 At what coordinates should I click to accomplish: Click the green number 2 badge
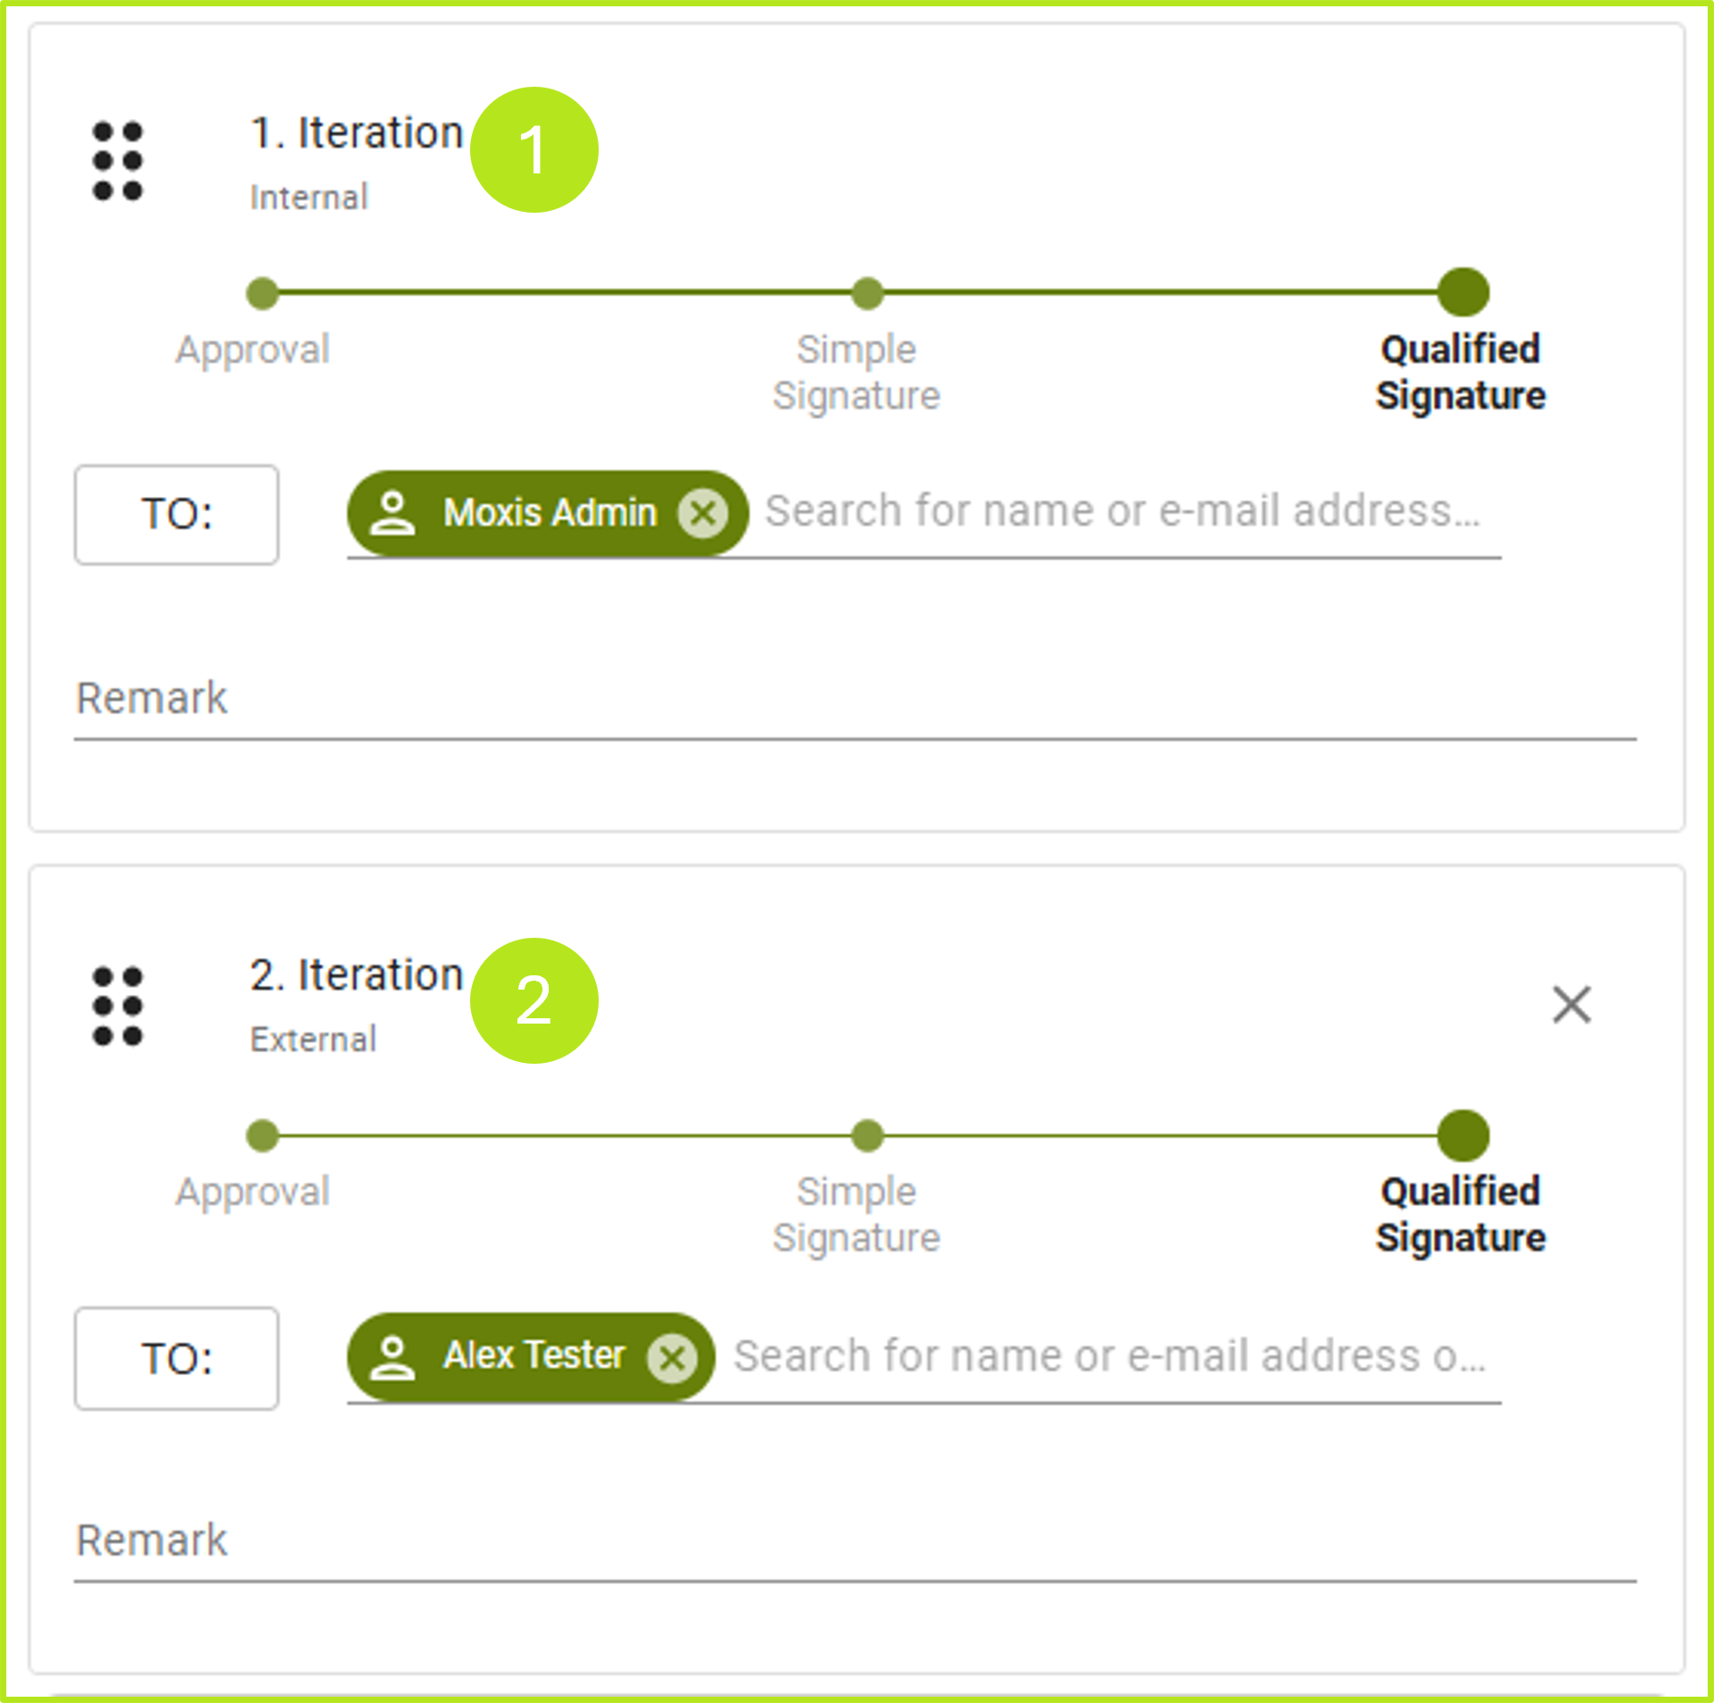(534, 1000)
